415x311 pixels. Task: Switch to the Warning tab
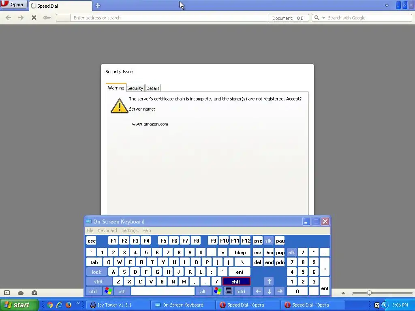coord(116,88)
